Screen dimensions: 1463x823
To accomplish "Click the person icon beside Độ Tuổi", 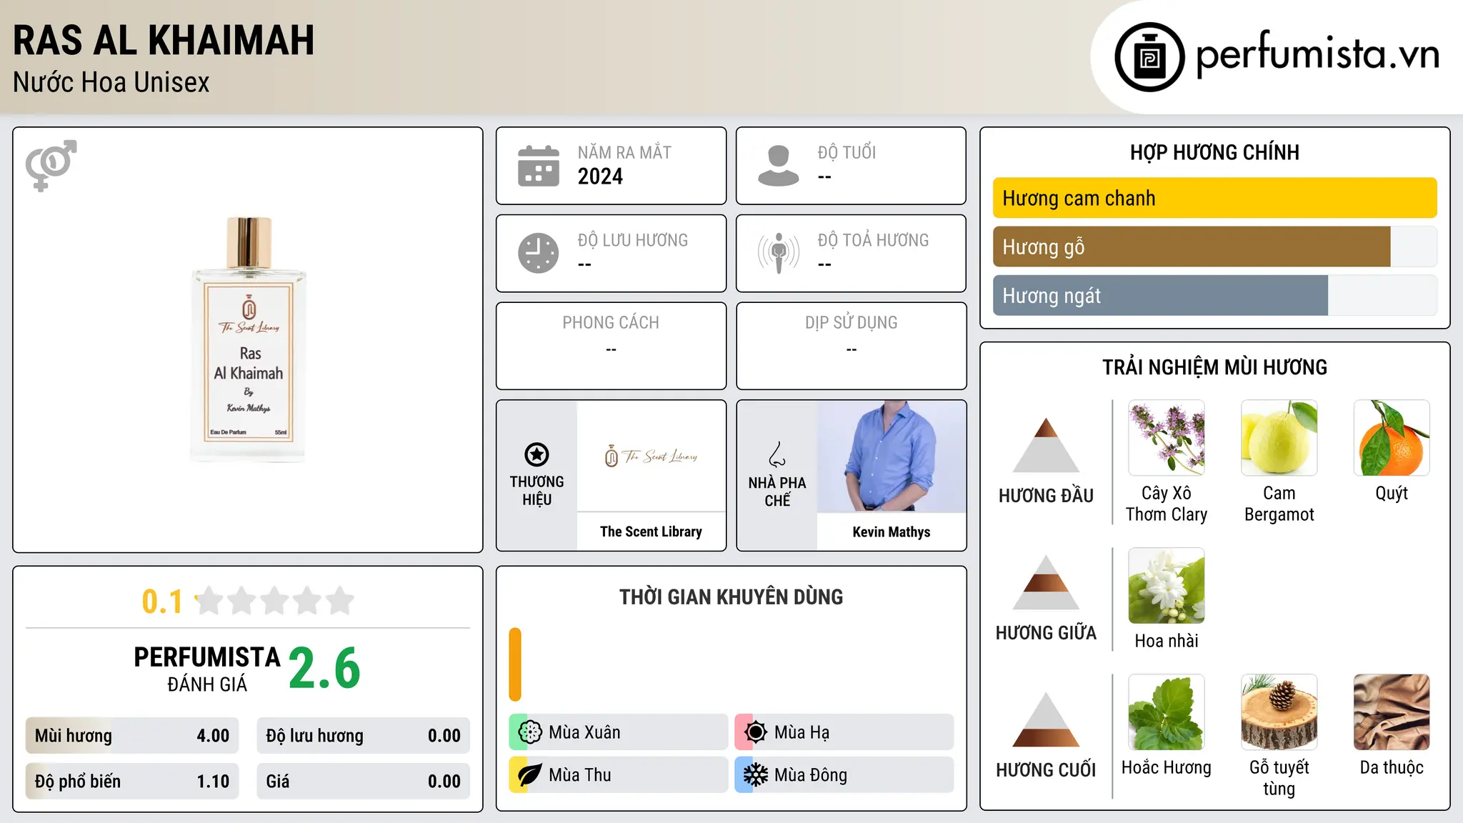I will (x=779, y=166).
